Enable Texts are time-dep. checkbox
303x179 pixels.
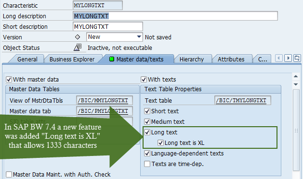pyautogui.click(x=147, y=164)
